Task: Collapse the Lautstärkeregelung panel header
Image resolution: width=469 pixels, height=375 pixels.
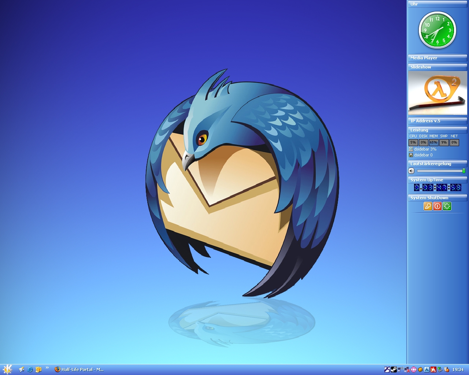Action: (x=437, y=164)
